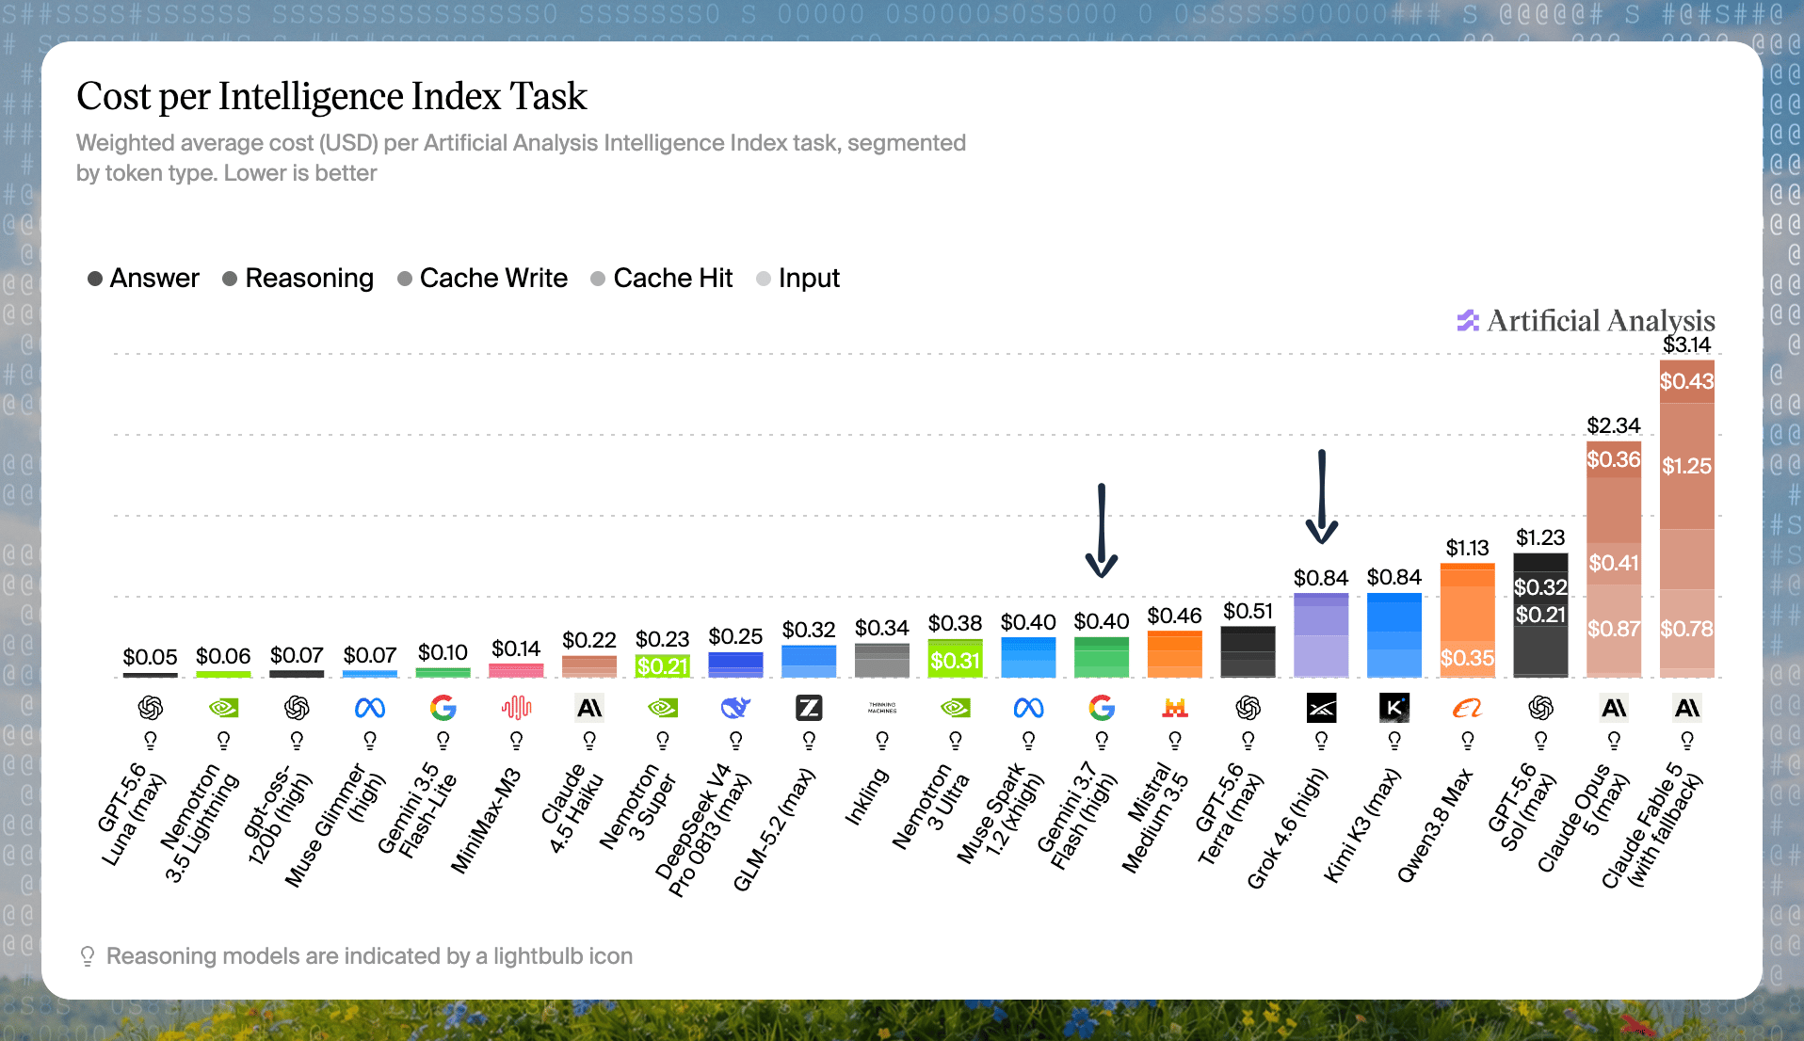Toggle the Input legend series
This screenshot has width=1804, height=1041.
click(x=798, y=279)
